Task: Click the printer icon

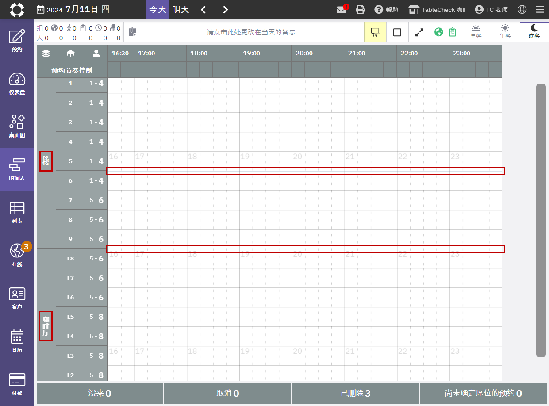Action: pos(361,10)
